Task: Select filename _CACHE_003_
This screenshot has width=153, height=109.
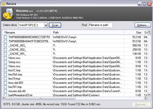Action: point(17,45)
